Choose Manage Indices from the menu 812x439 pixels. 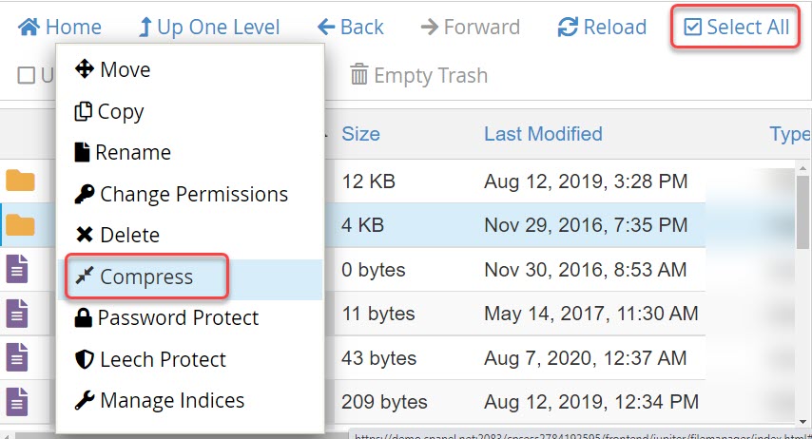171,400
